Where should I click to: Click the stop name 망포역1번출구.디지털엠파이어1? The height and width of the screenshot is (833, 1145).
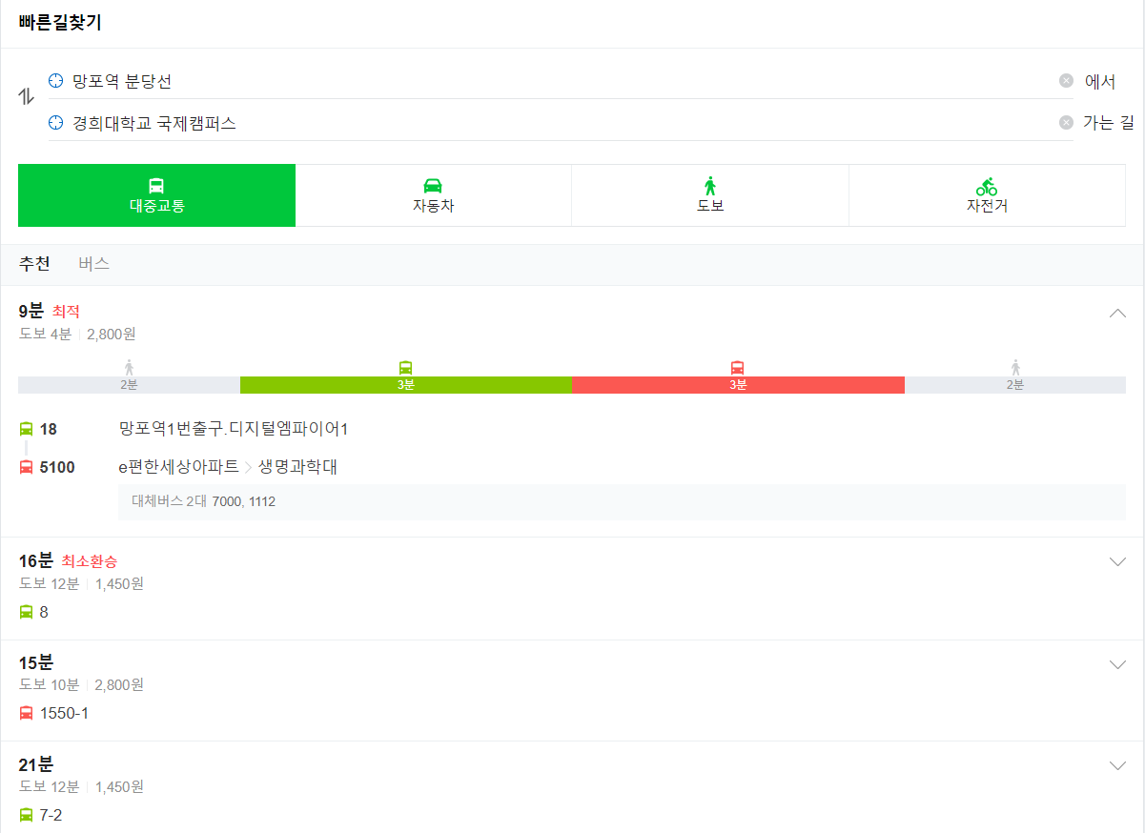[x=234, y=429]
